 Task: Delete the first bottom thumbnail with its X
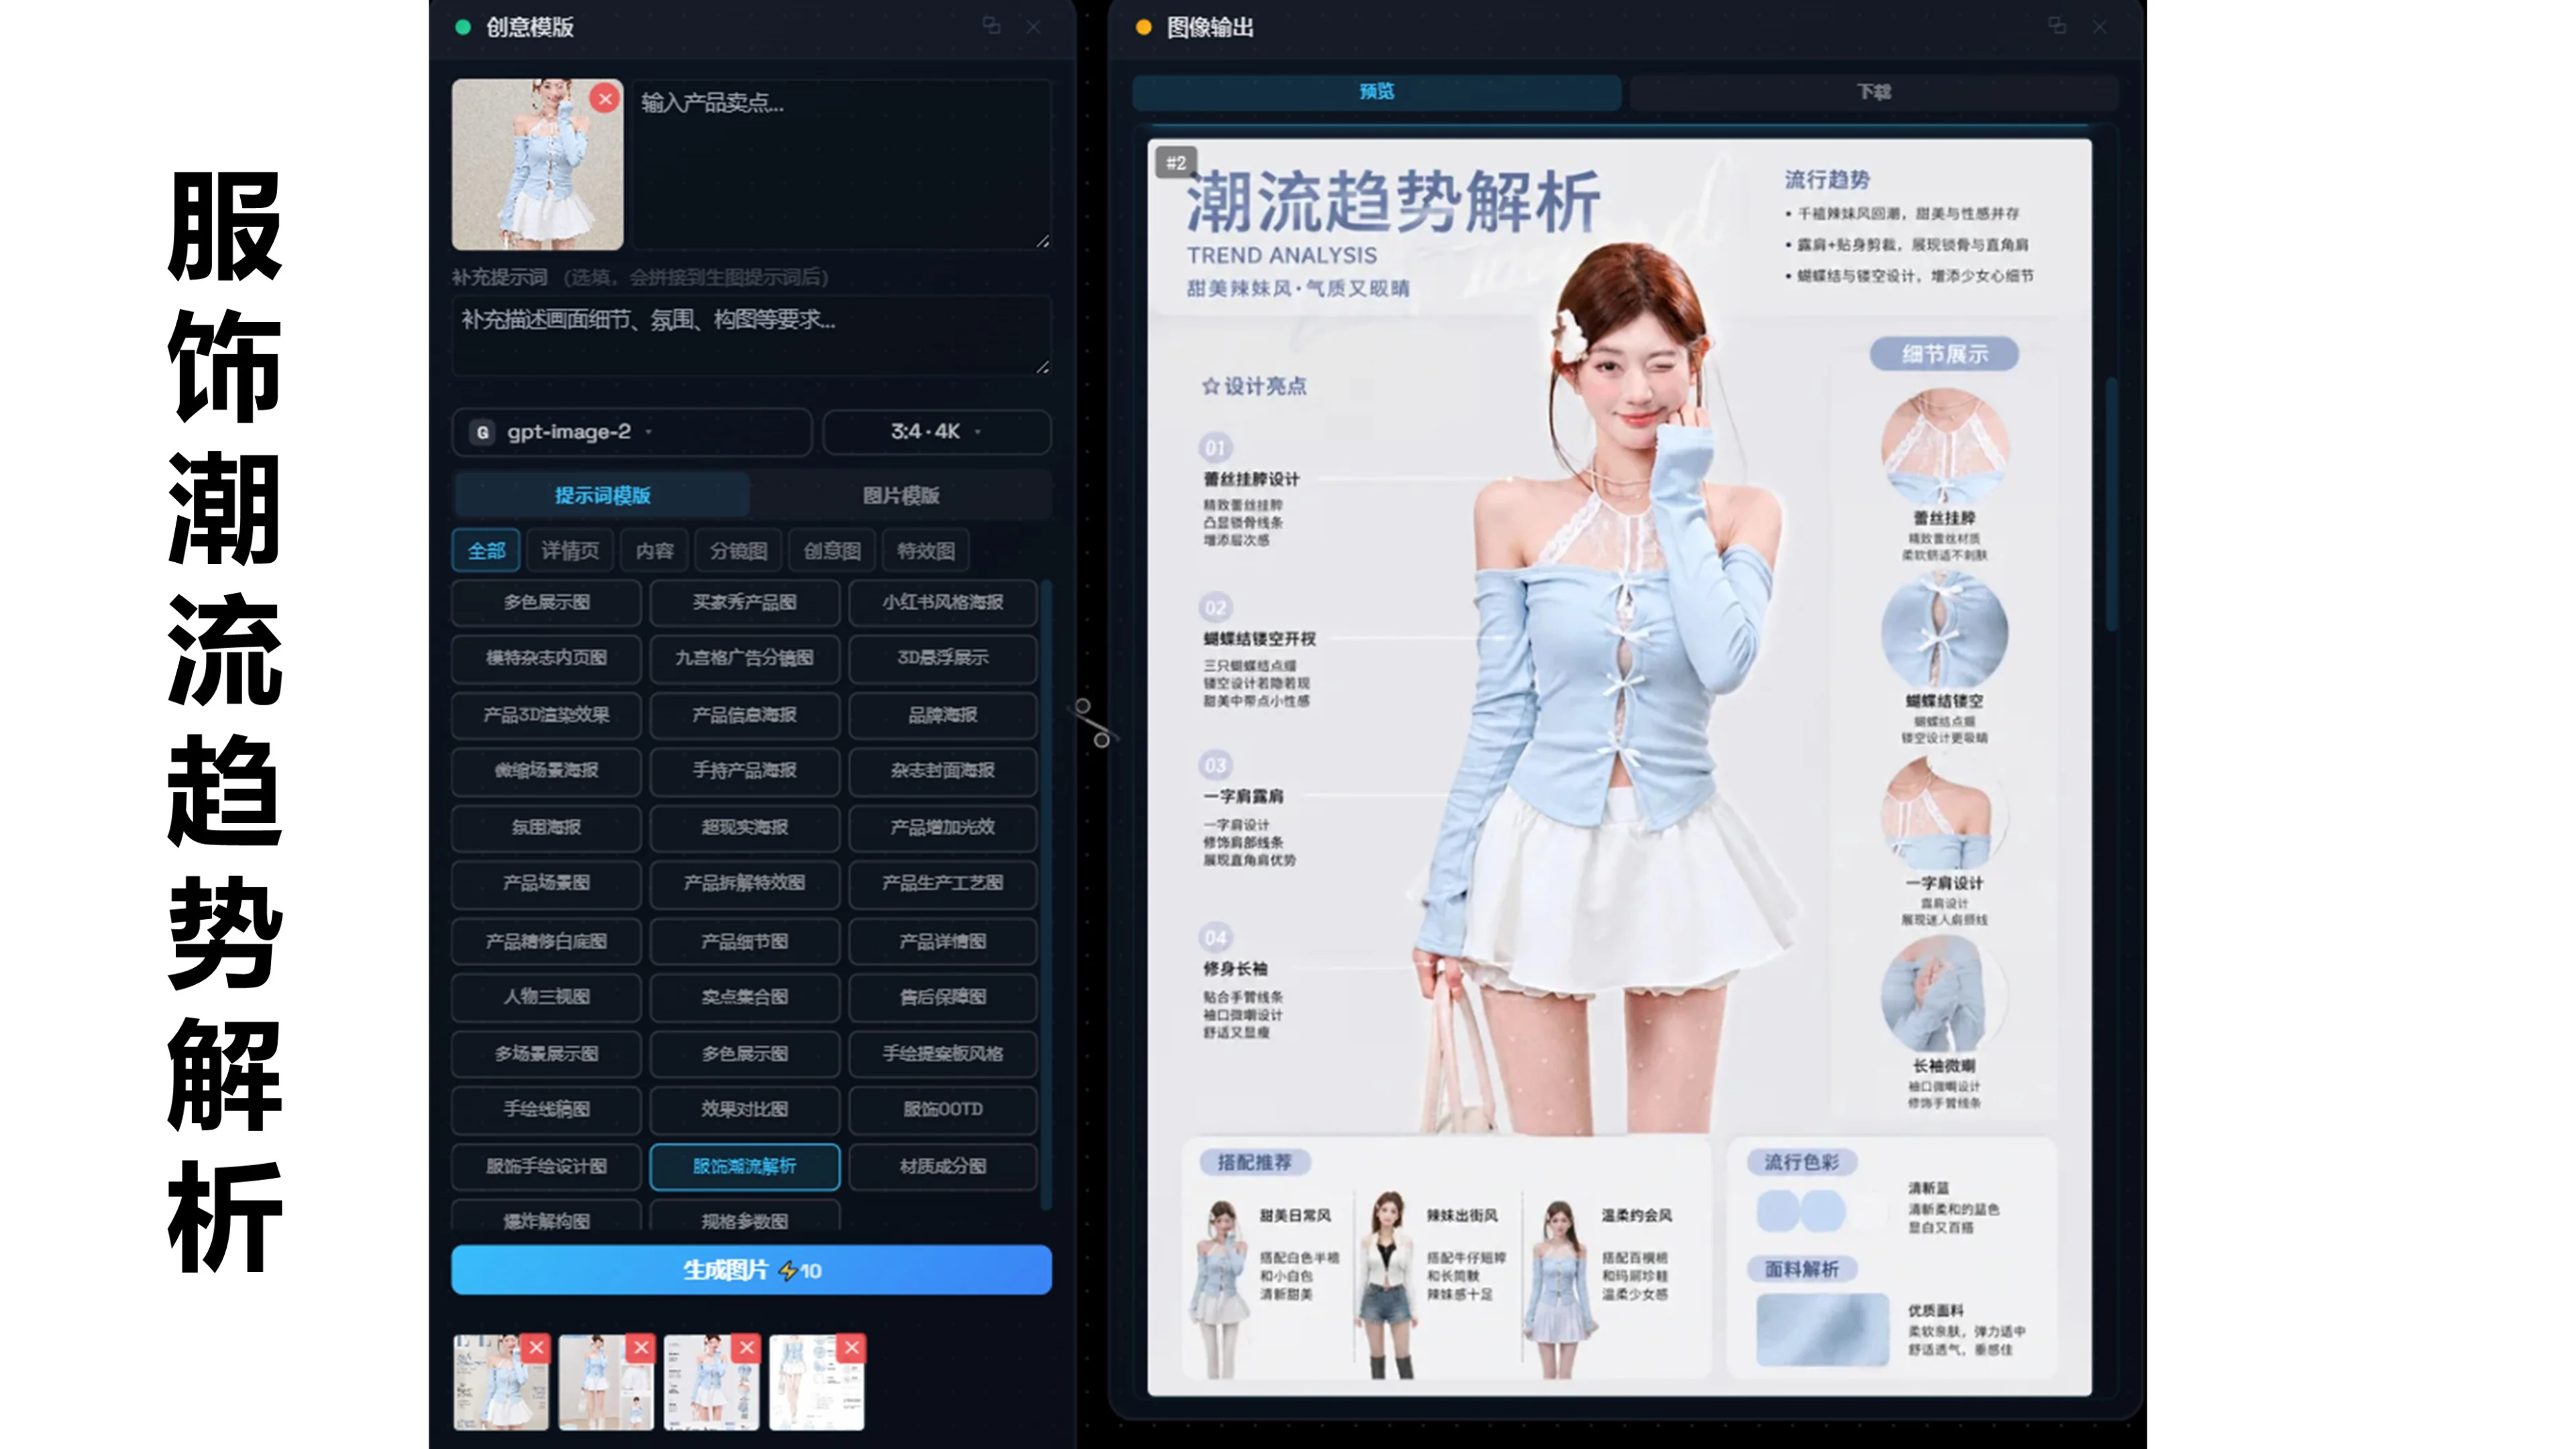(536, 1347)
